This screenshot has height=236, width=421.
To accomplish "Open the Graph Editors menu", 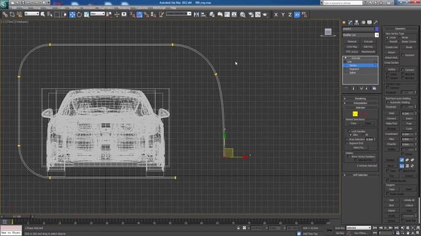I will pos(107,8).
